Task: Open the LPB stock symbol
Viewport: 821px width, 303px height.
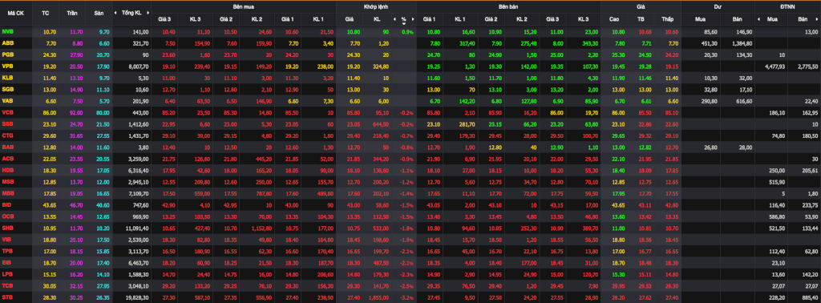Action: point(8,273)
